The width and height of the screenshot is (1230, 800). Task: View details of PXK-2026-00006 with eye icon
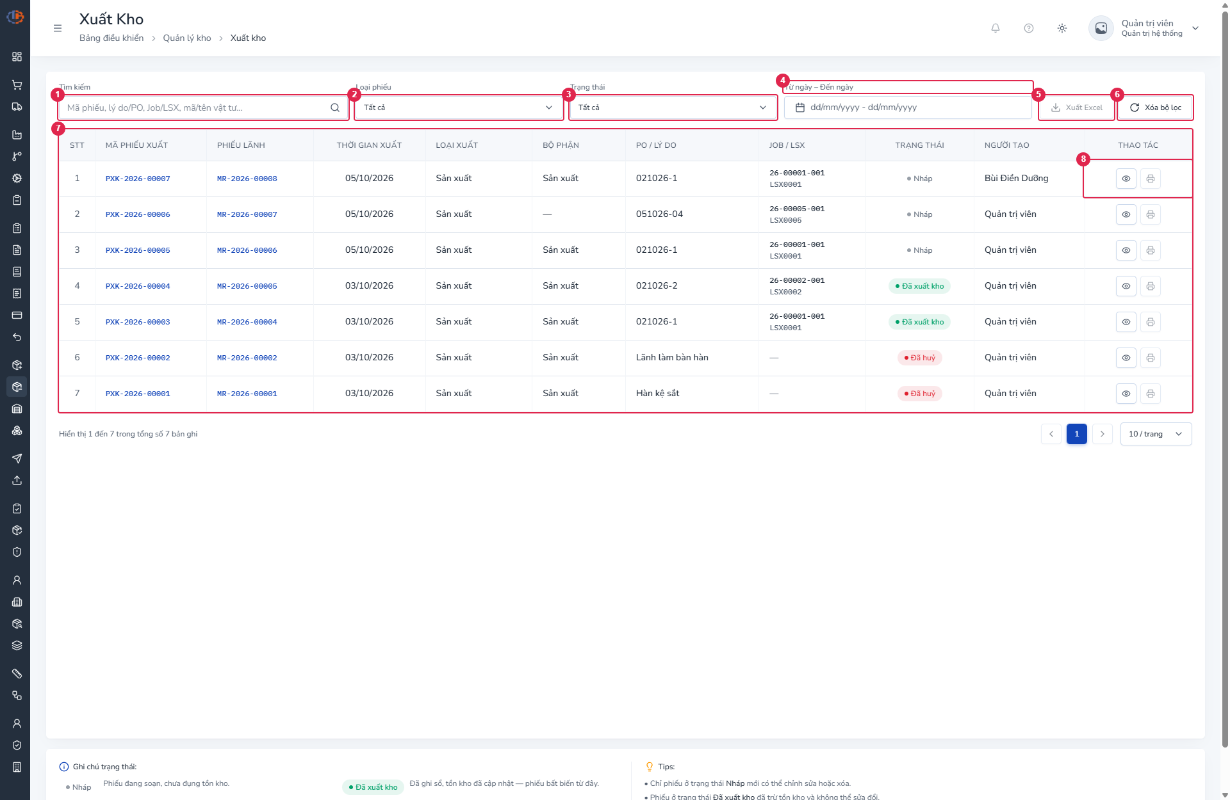(x=1126, y=214)
